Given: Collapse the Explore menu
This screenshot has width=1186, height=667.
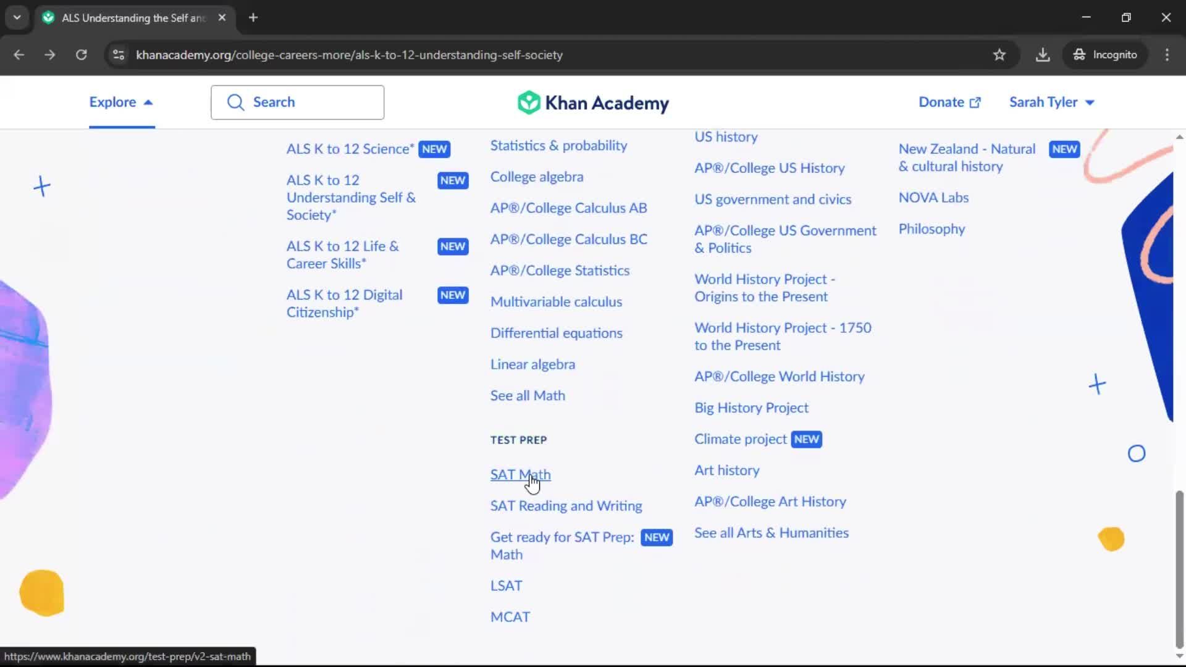Looking at the screenshot, I should [121, 103].
